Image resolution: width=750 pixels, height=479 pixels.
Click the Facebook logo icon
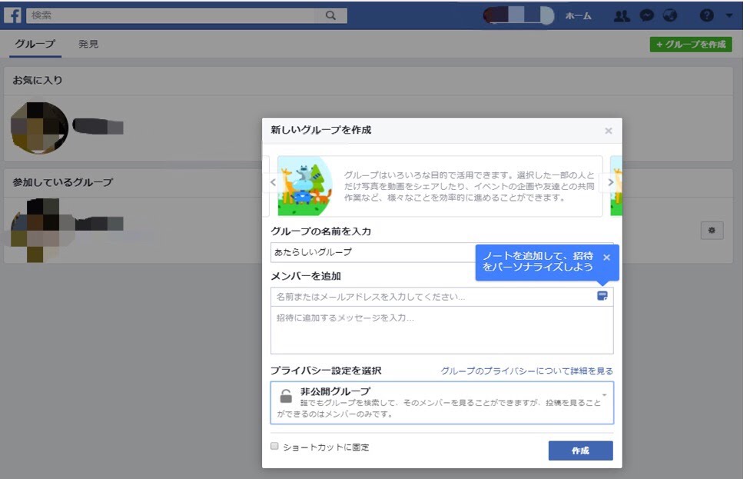pos(13,15)
